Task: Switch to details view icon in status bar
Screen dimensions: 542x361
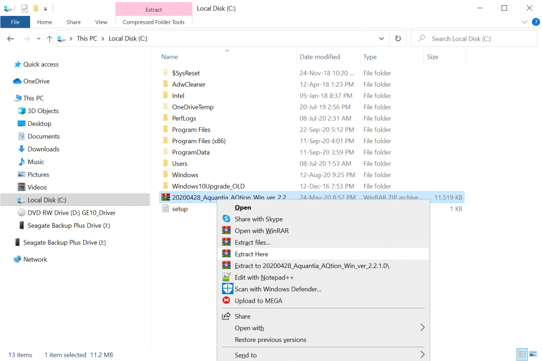Action: point(522,355)
